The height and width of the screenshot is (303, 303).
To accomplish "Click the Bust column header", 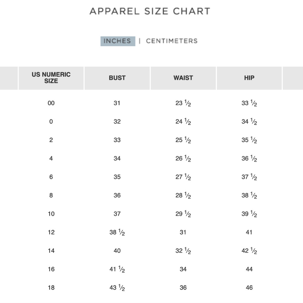I will 117,78.
